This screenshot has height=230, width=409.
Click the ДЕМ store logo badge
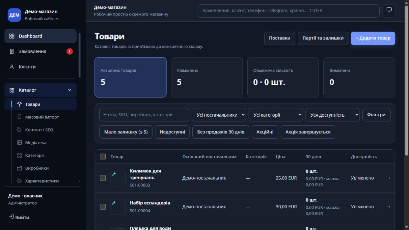(14, 15)
